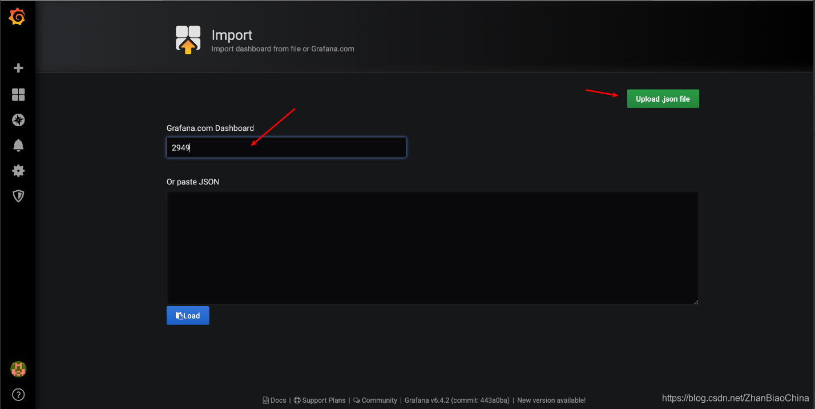The height and width of the screenshot is (409, 815).
Task: Click the JSON text area resize handle
Action: (696, 302)
